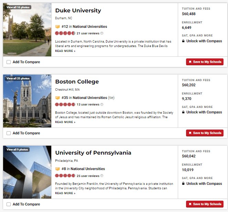Click the ranking badge icon next to #35
228x212 pixels.
pyautogui.click(x=57, y=98)
